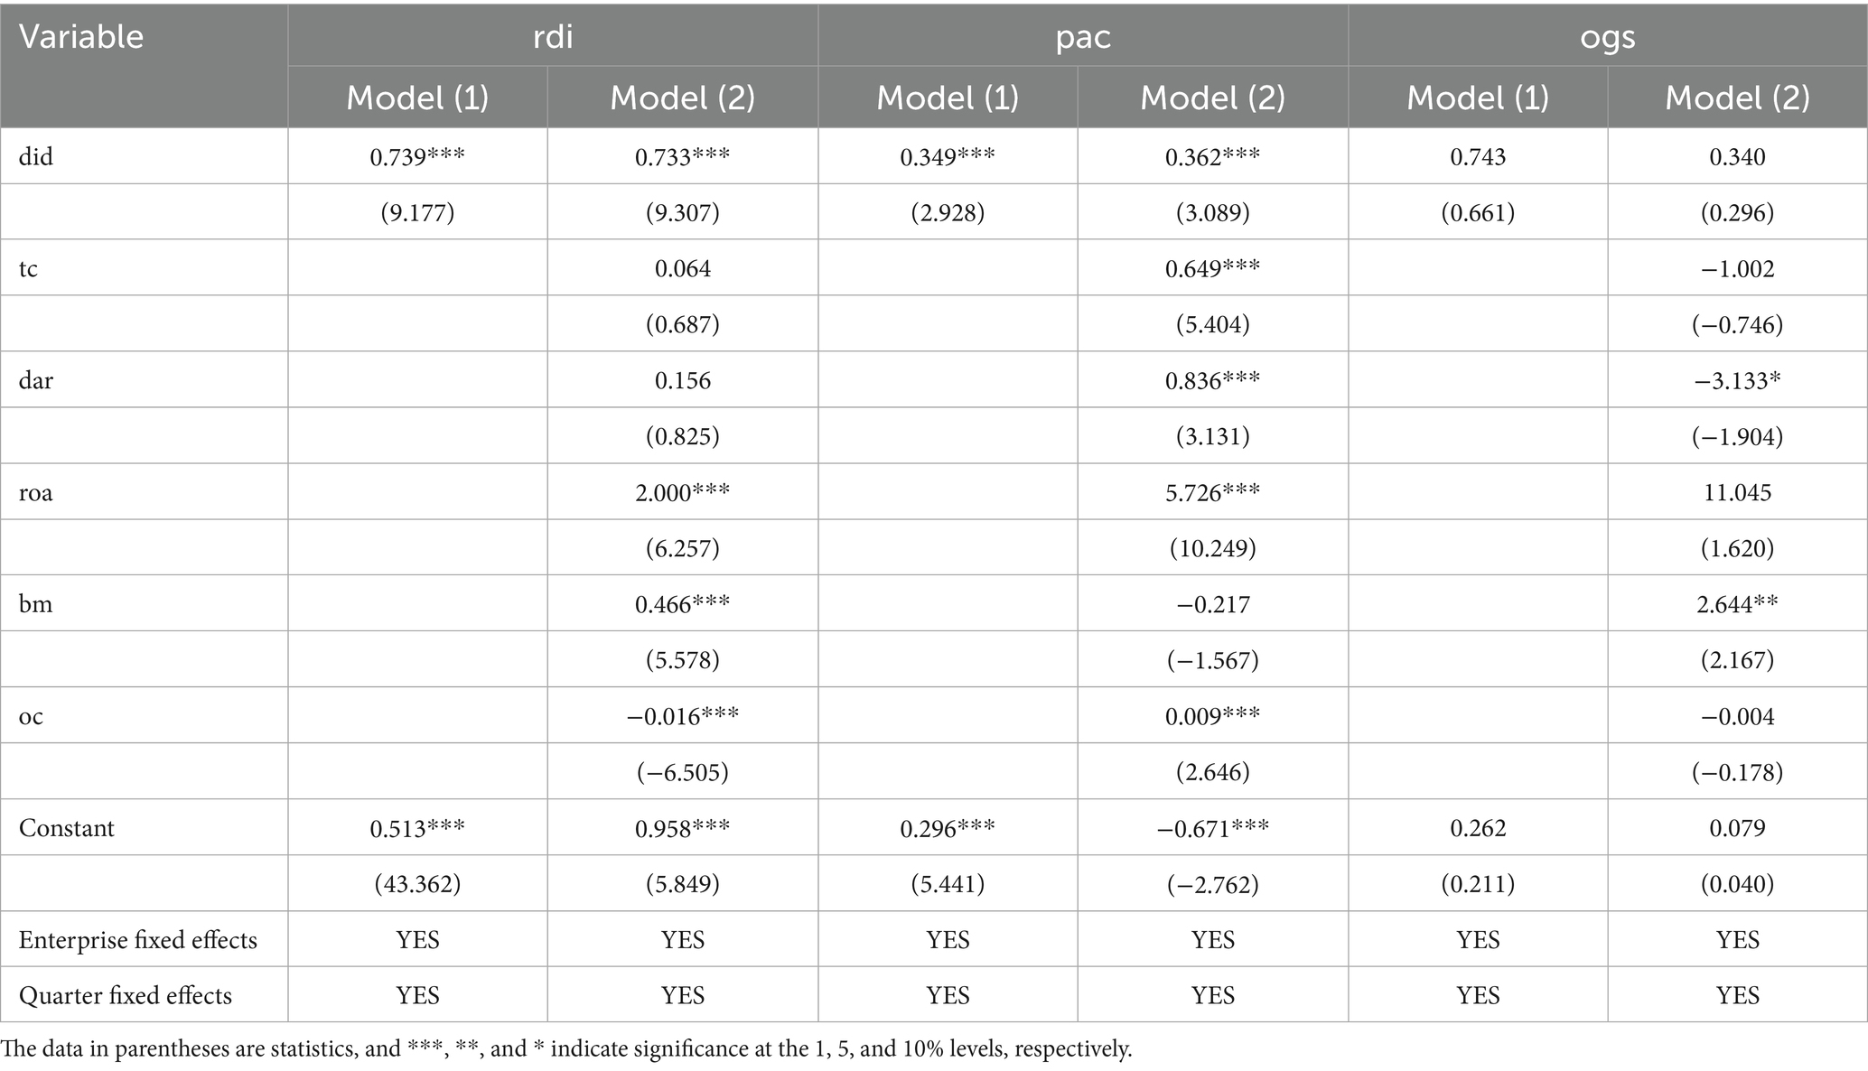Click Model (2) header under ogs
This screenshot has width=1868, height=1071.
click(x=1737, y=98)
